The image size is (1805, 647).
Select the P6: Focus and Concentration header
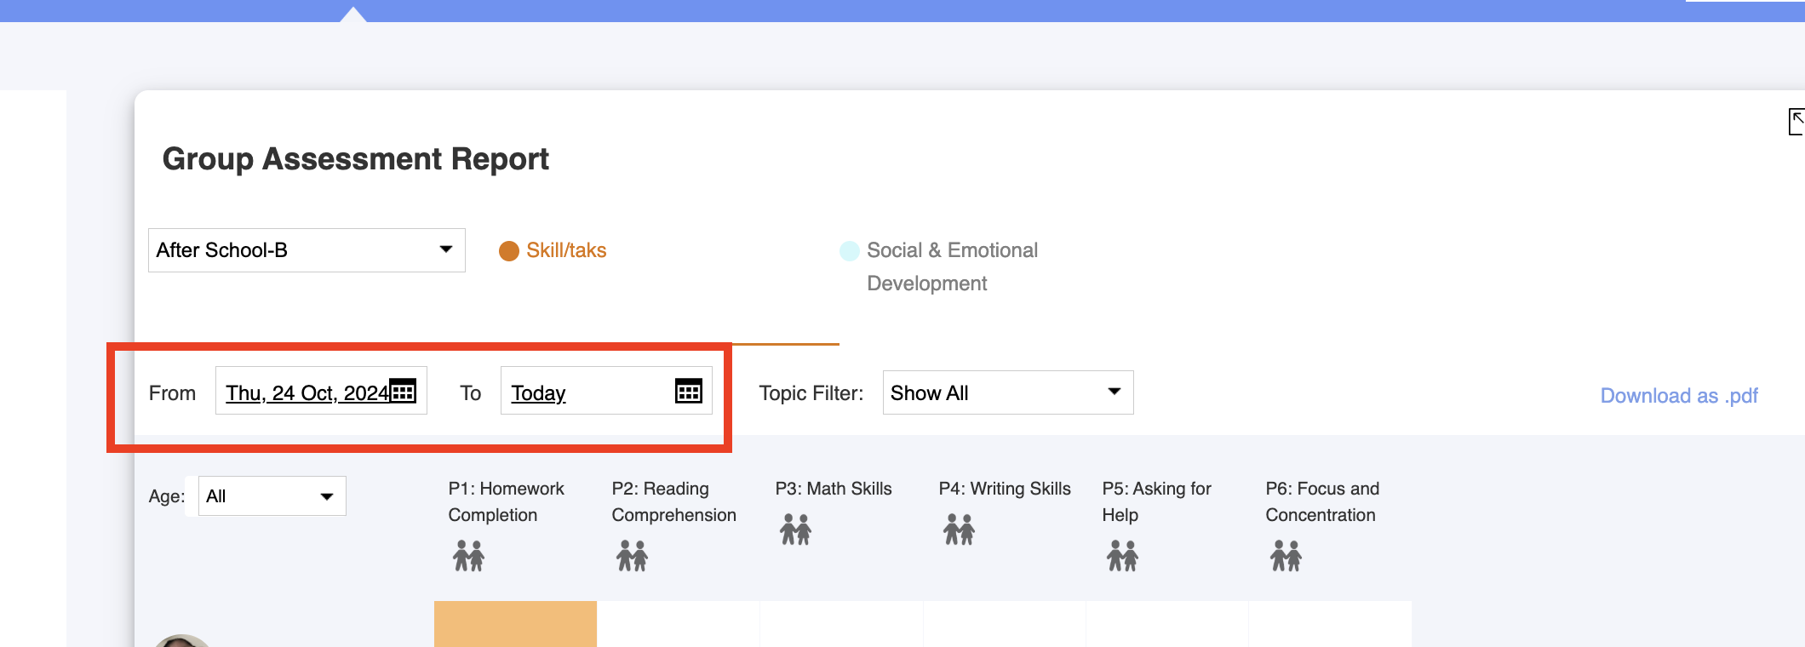(x=1322, y=501)
